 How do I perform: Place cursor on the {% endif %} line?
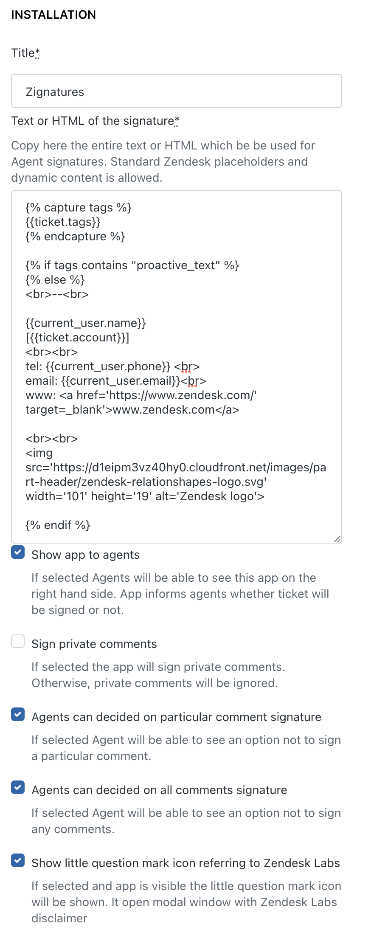pos(58,525)
